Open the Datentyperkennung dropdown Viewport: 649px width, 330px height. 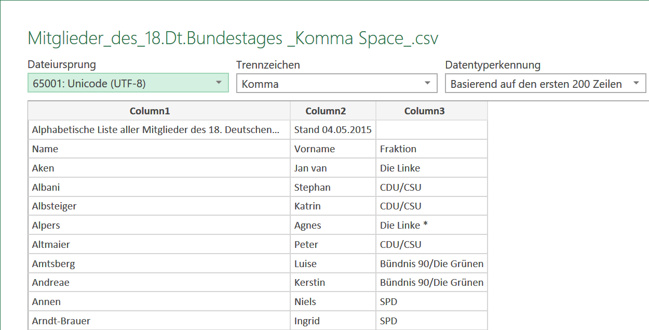545,84
